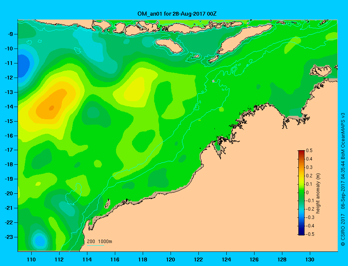Click latitude label -9 on the axis
This screenshot has width=348, height=266.
(10, 34)
